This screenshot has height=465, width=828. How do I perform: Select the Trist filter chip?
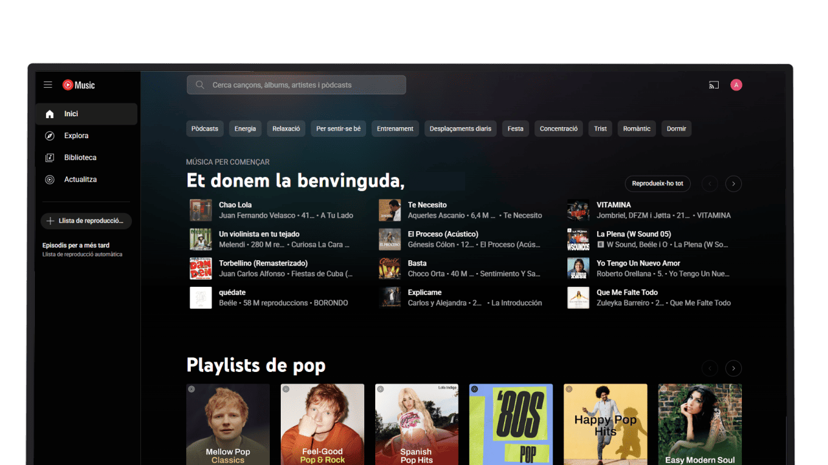click(600, 129)
